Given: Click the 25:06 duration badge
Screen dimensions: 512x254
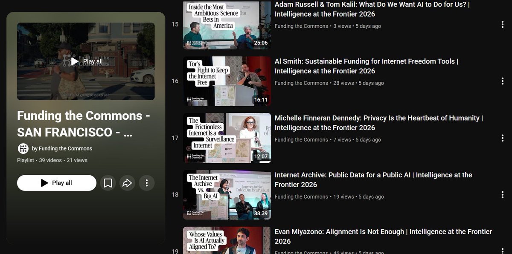Looking at the screenshot, I should (261, 43).
